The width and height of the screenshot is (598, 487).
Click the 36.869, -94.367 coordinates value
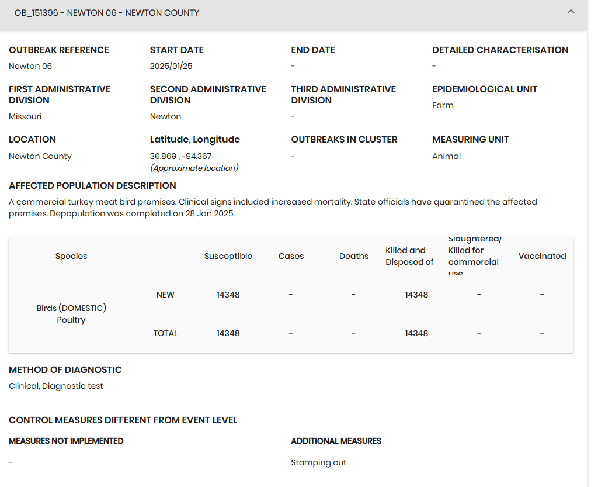[x=180, y=156]
